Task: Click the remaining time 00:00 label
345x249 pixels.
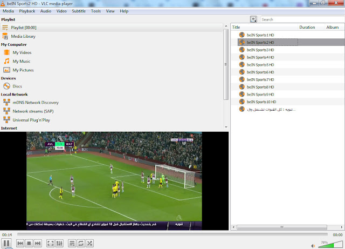Action: tap(337, 234)
